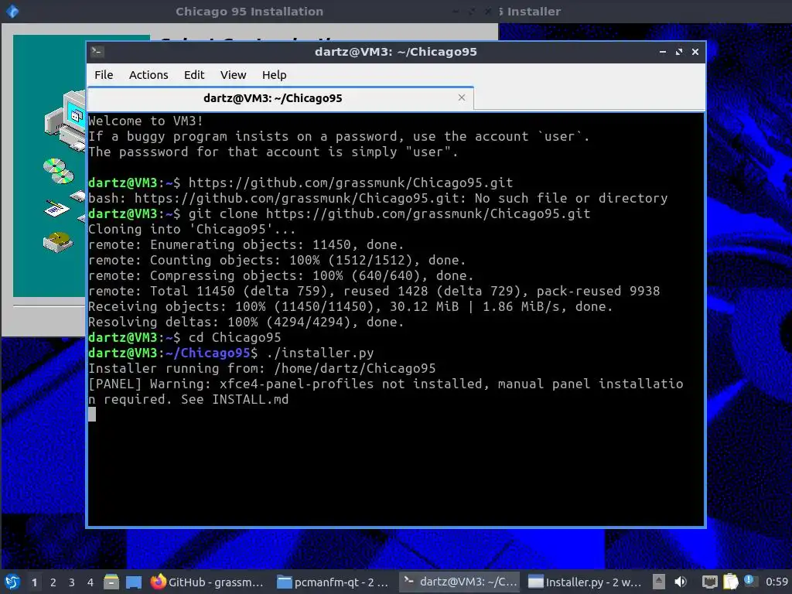Open the Help menu
The width and height of the screenshot is (792, 594).
[x=275, y=75]
